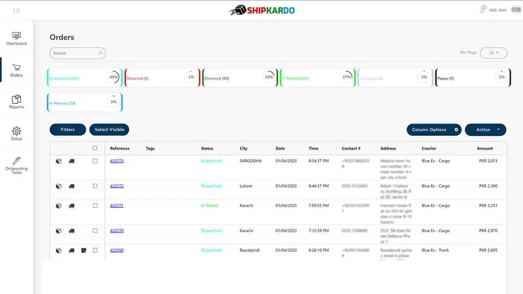The width and height of the screenshot is (523, 294).
Task: Click the package icon for order 423772
Action: click(x=58, y=186)
